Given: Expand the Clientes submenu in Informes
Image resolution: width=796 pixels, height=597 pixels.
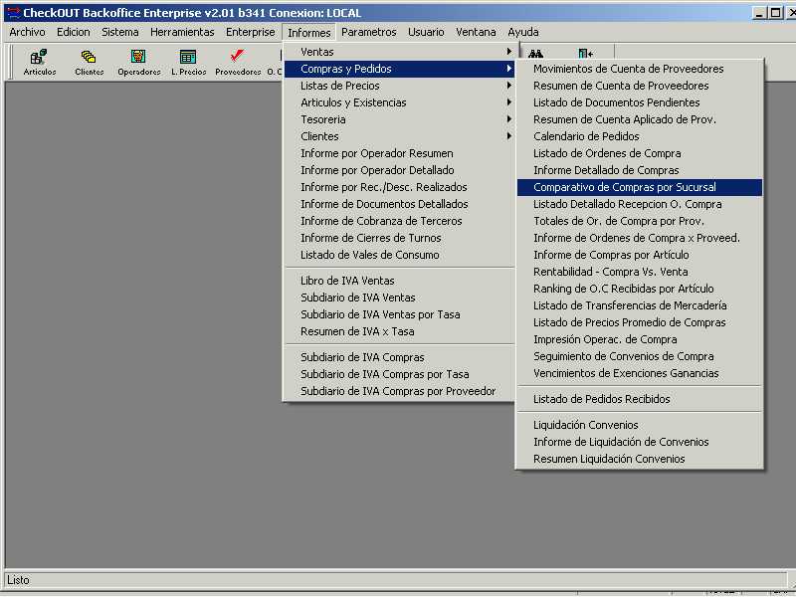Looking at the screenshot, I should point(400,136).
